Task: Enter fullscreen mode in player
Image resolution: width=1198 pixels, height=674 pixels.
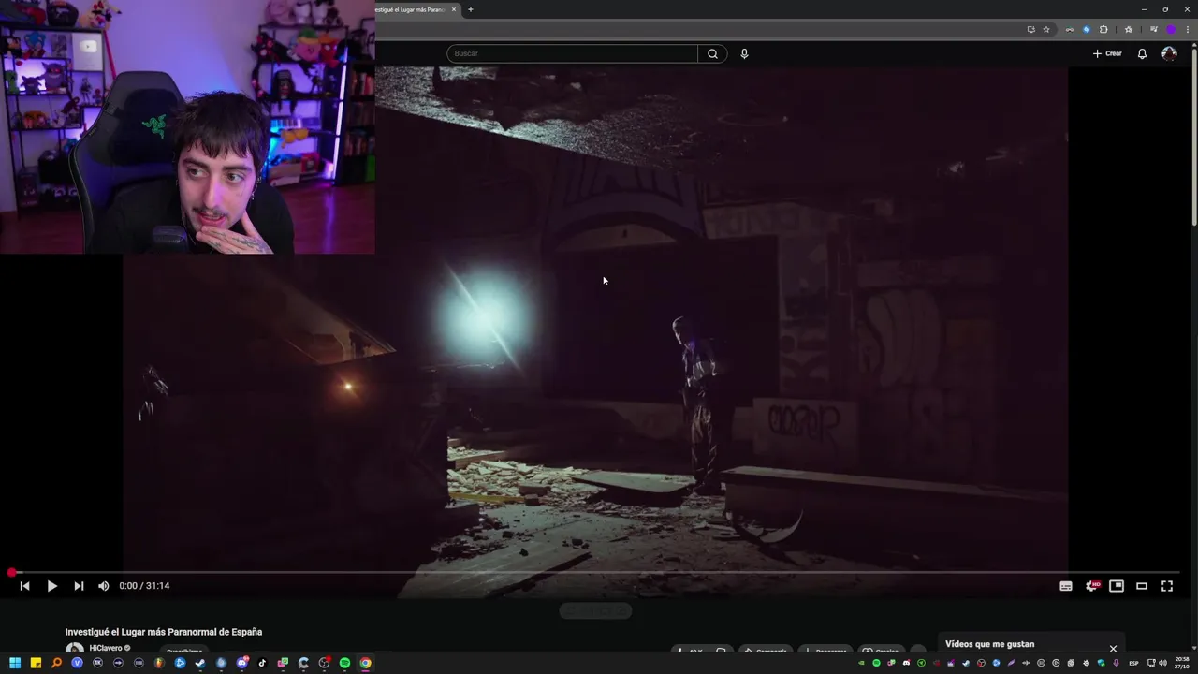Action: pyautogui.click(x=1167, y=586)
